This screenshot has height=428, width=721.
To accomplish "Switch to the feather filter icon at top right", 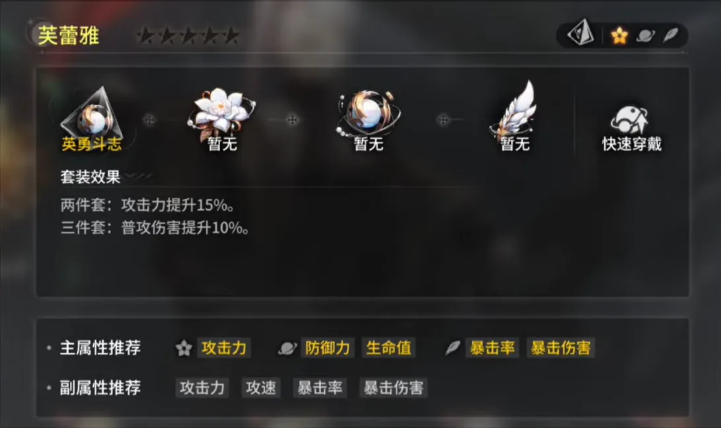I will 670,35.
